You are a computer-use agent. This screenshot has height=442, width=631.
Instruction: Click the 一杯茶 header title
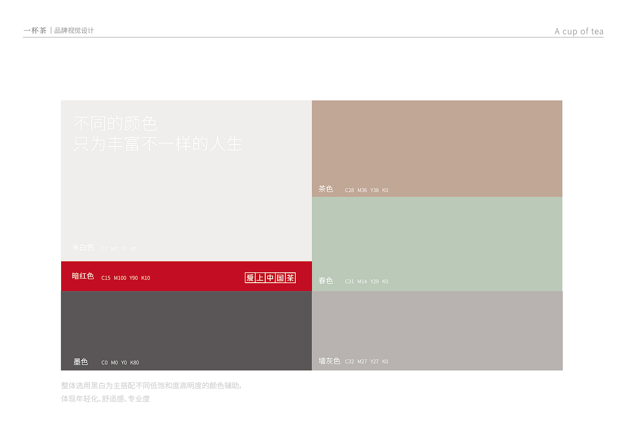pyautogui.click(x=35, y=30)
